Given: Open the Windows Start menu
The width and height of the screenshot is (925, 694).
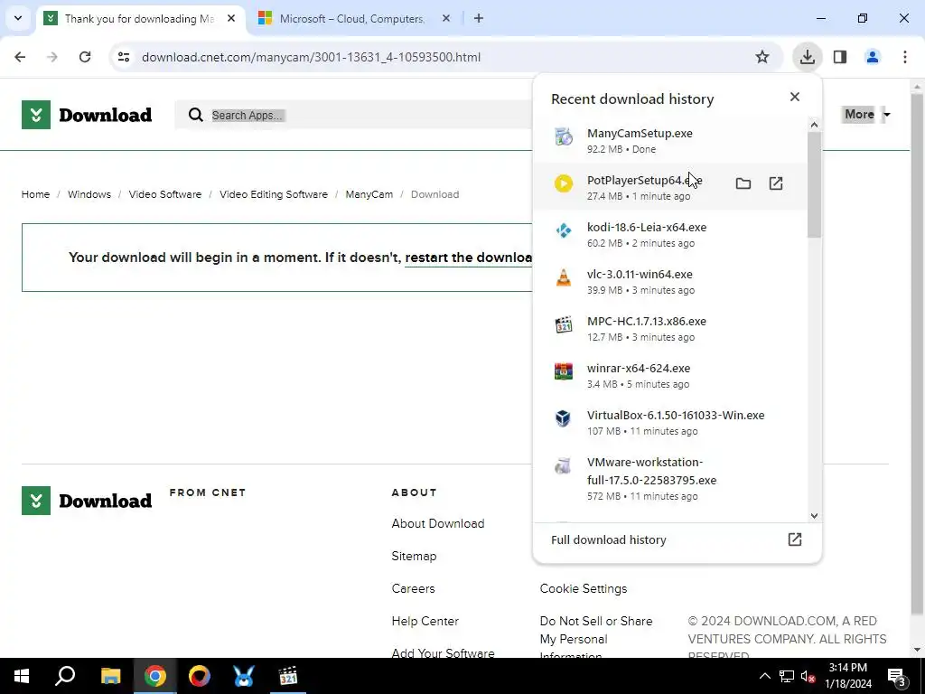Looking at the screenshot, I should pyautogui.click(x=22, y=676).
